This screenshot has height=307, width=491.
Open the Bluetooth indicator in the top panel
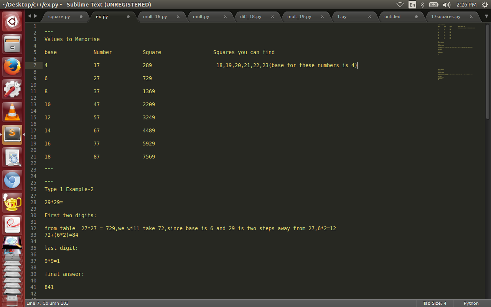coord(423,5)
